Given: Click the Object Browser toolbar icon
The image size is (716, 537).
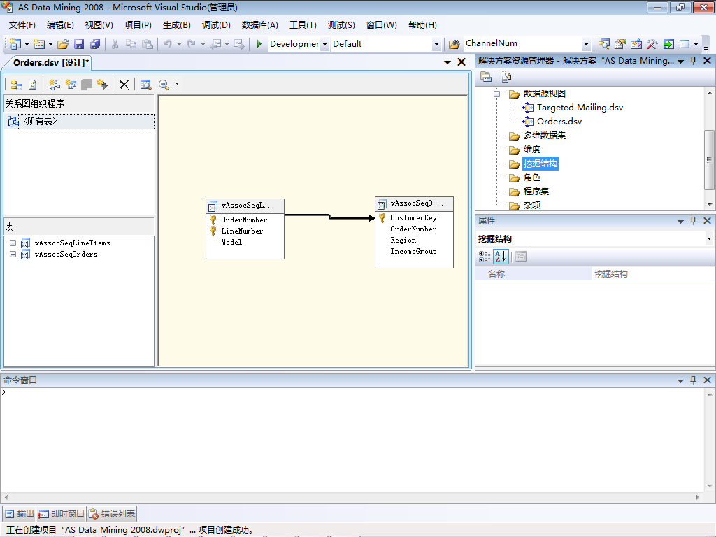Looking at the screenshot, I should pyautogui.click(x=636, y=44).
